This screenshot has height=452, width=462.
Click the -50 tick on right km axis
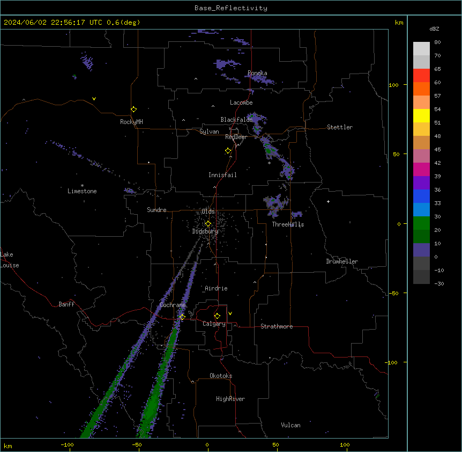click(393, 293)
